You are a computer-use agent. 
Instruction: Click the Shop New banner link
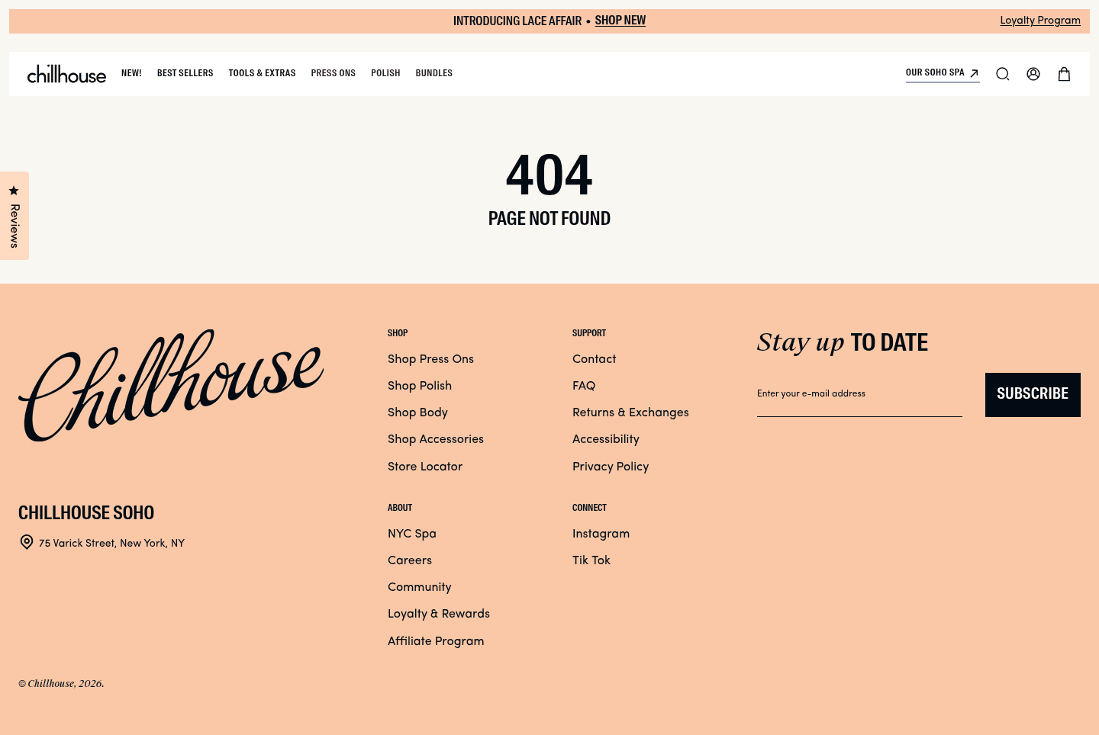[x=620, y=21]
